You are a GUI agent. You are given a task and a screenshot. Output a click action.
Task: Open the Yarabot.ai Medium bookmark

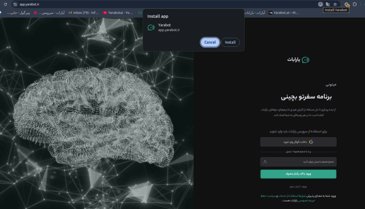click(284, 13)
